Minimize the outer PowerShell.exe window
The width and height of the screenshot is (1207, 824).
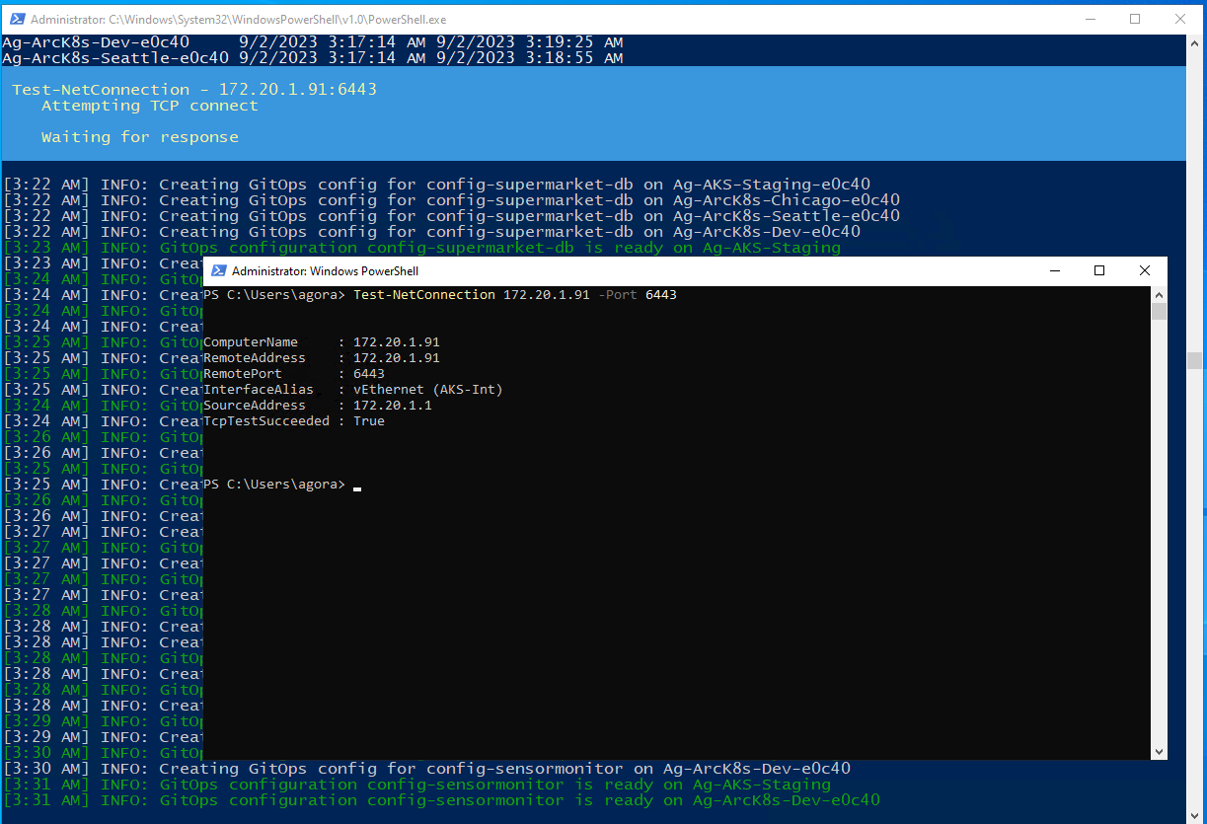pos(1091,19)
